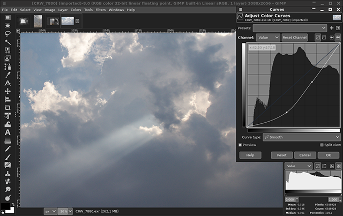Open the px units dropdown
This screenshot has height=216, width=343.
click(50, 211)
